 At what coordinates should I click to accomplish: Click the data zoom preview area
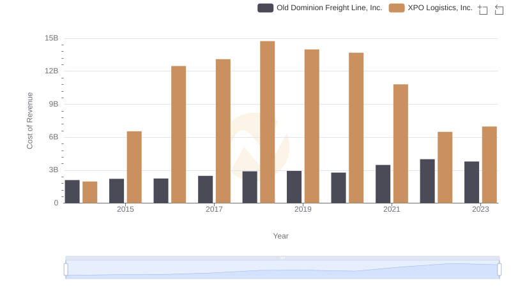282,269
